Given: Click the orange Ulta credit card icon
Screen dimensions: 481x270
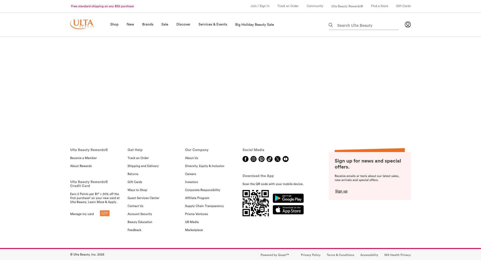Looking at the screenshot, I should tap(105, 213).
